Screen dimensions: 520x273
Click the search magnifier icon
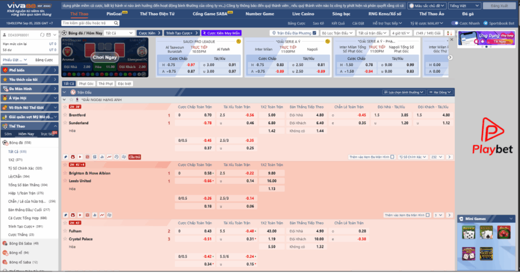pyautogui.click(x=116, y=23)
